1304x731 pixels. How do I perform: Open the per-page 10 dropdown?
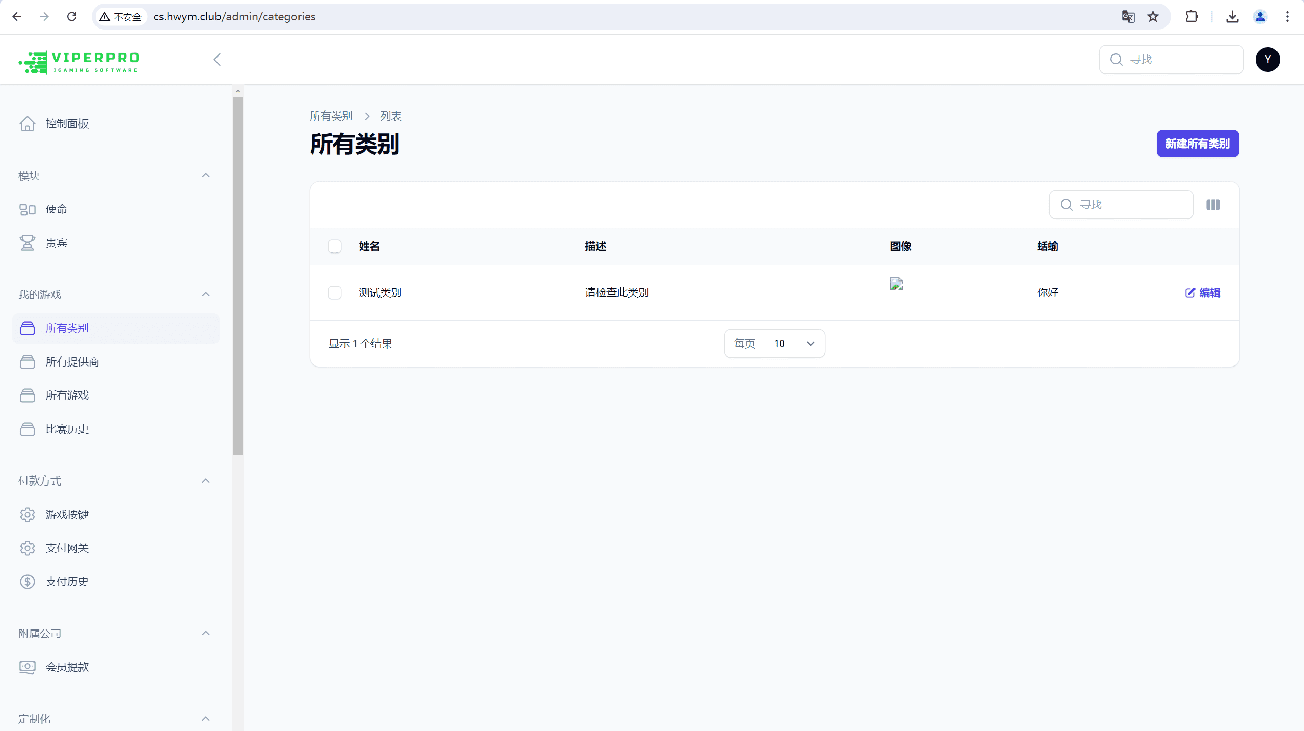point(794,344)
